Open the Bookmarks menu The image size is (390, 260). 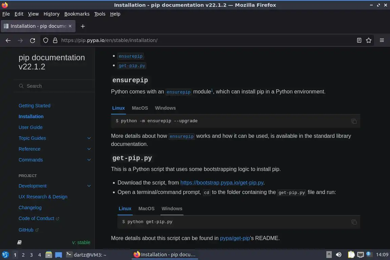coord(77,14)
